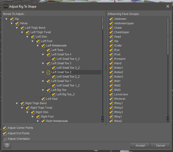The image size is (173, 152).
Task: Uncheck the lForearm face group checkbox
Action: 111,59
